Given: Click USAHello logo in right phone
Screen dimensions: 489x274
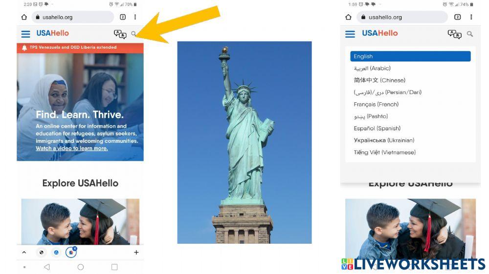Looking at the screenshot, I should pos(380,33).
